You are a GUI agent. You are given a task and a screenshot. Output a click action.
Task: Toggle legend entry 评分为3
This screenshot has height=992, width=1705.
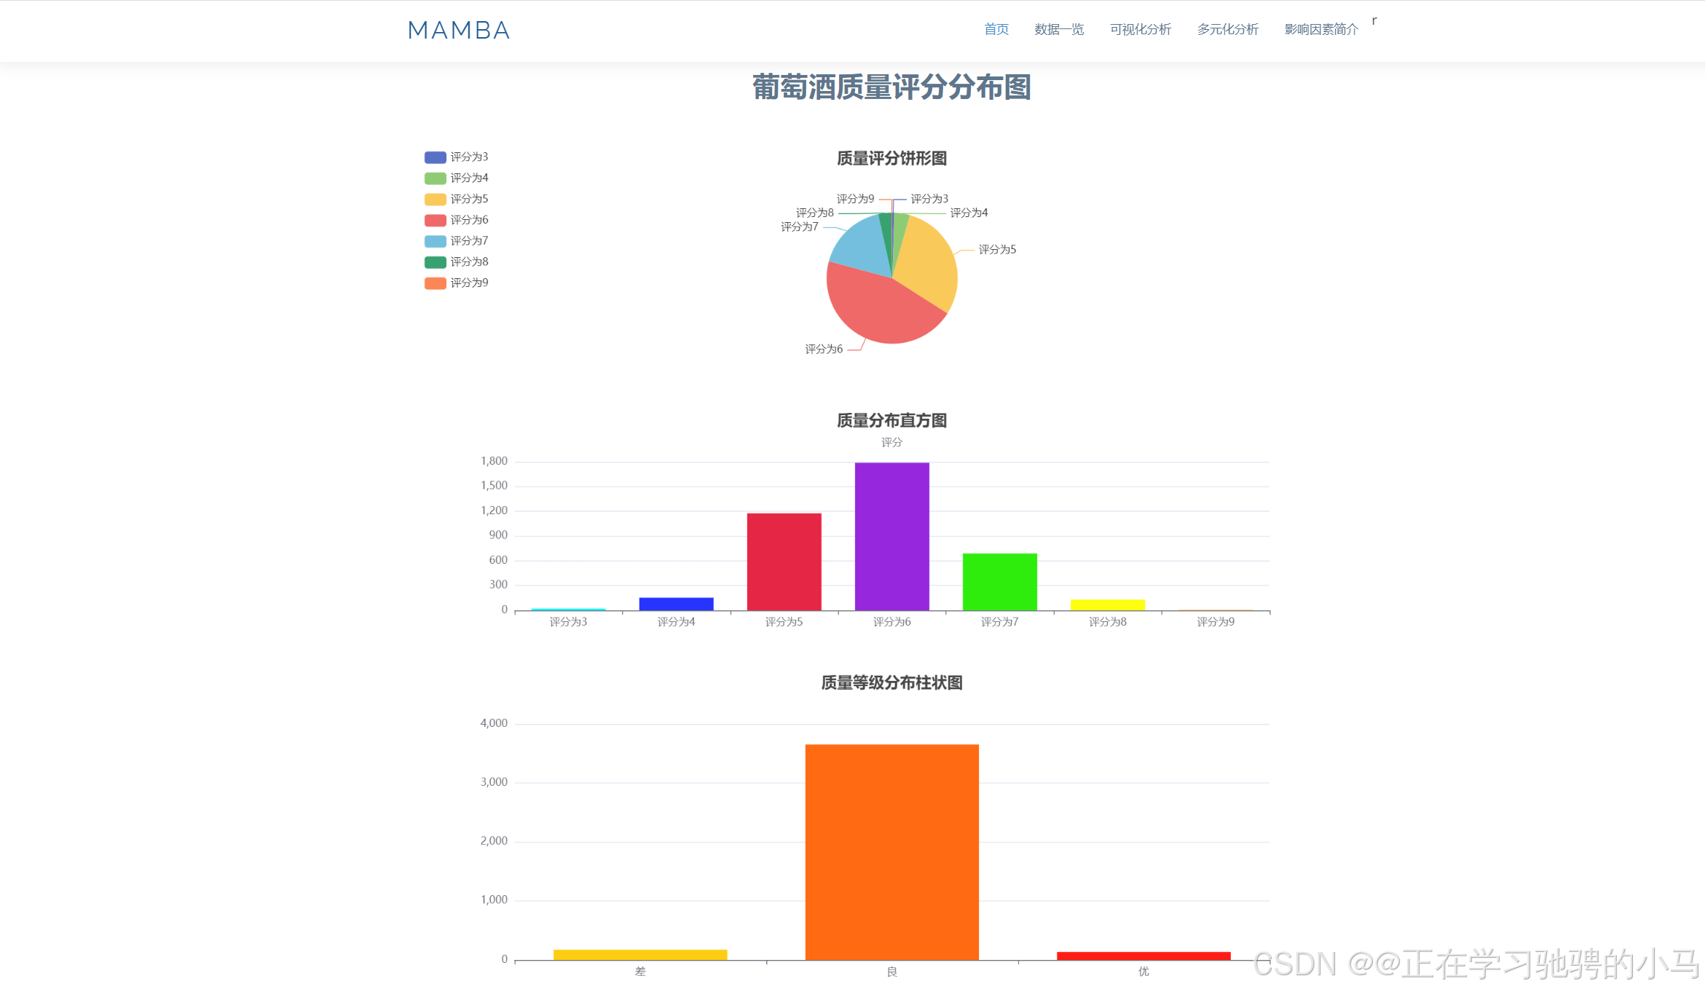click(x=457, y=157)
